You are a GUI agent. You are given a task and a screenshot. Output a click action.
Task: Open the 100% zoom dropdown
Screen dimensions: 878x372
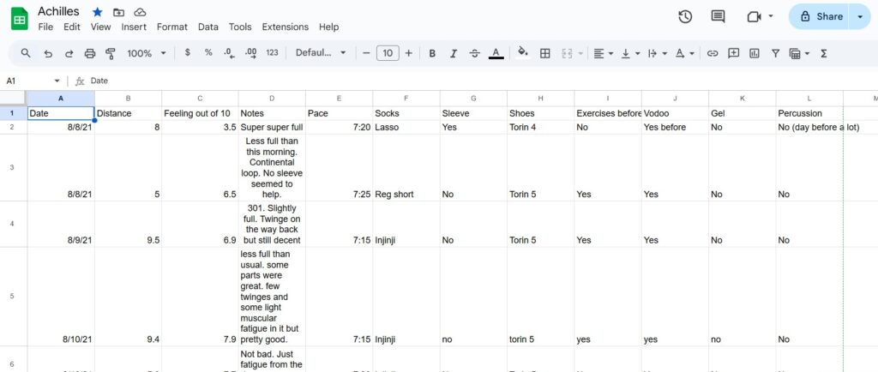(147, 53)
